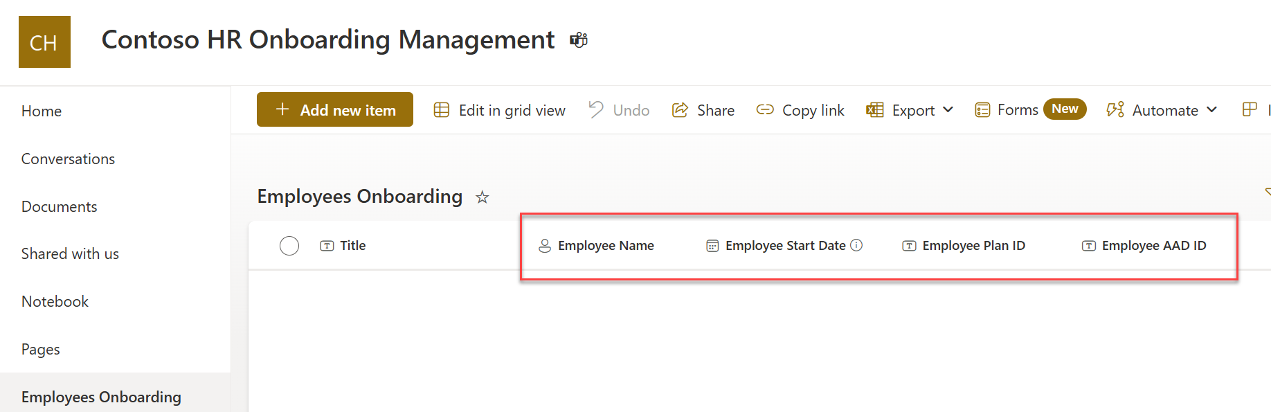1271x412 pixels.
Task: Favorite the list with the star icon
Action: coord(483,197)
